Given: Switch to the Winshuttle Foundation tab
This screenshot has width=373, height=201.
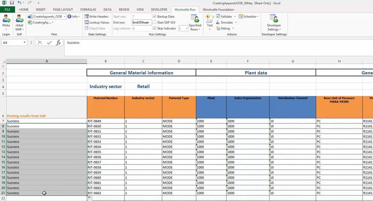Looking at the screenshot, I should (x=218, y=9).
